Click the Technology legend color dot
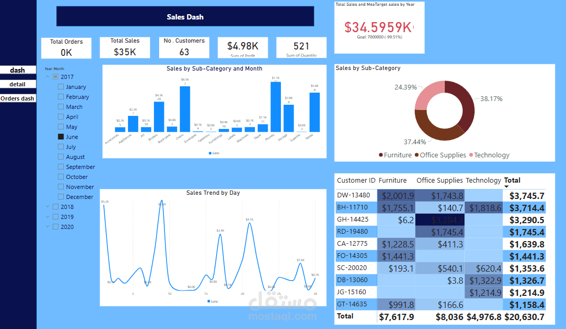This screenshot has width=566, height=329. 471,155
